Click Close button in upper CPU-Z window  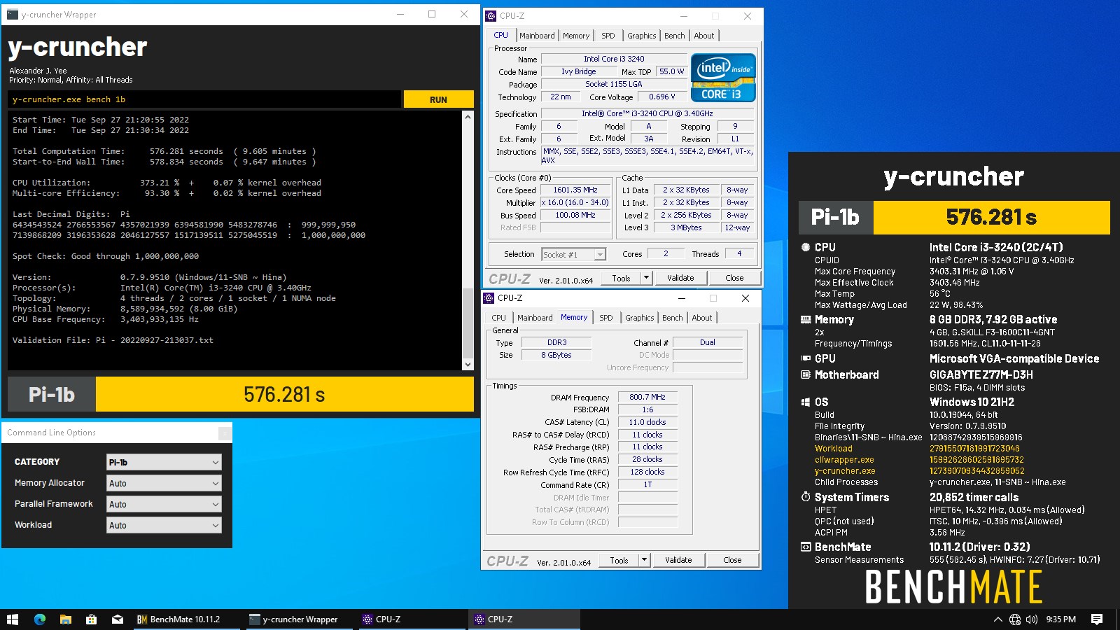point(734,278)
